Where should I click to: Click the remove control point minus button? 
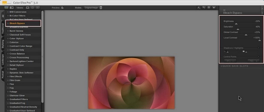(230, 61)
